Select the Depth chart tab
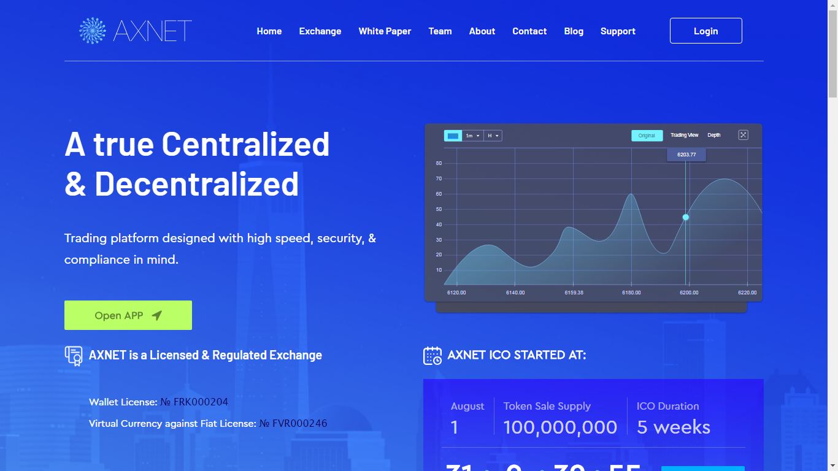 pos(714,135)
